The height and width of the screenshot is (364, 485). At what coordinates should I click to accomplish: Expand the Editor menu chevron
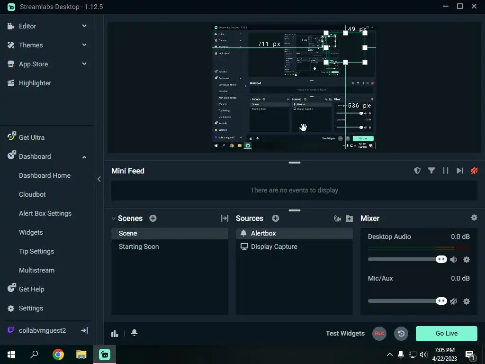tap(84, 26)
